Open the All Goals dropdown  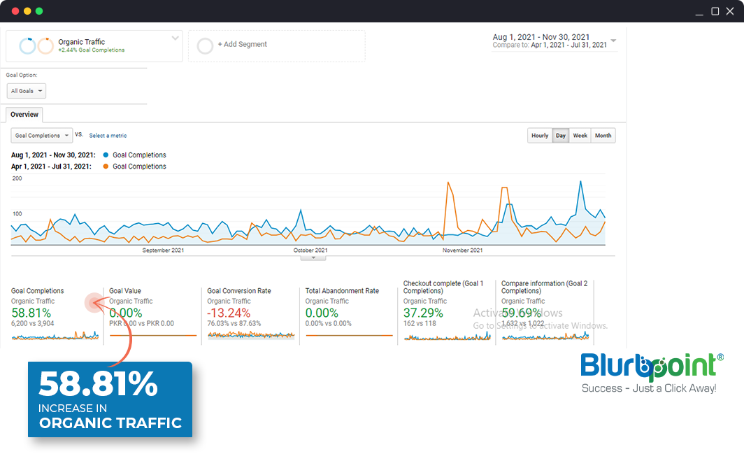coord(27,91)
